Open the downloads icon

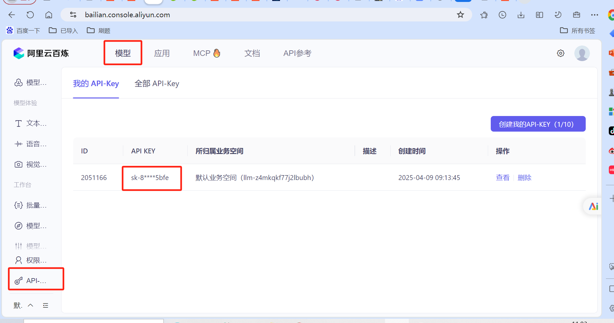(521, 15)
